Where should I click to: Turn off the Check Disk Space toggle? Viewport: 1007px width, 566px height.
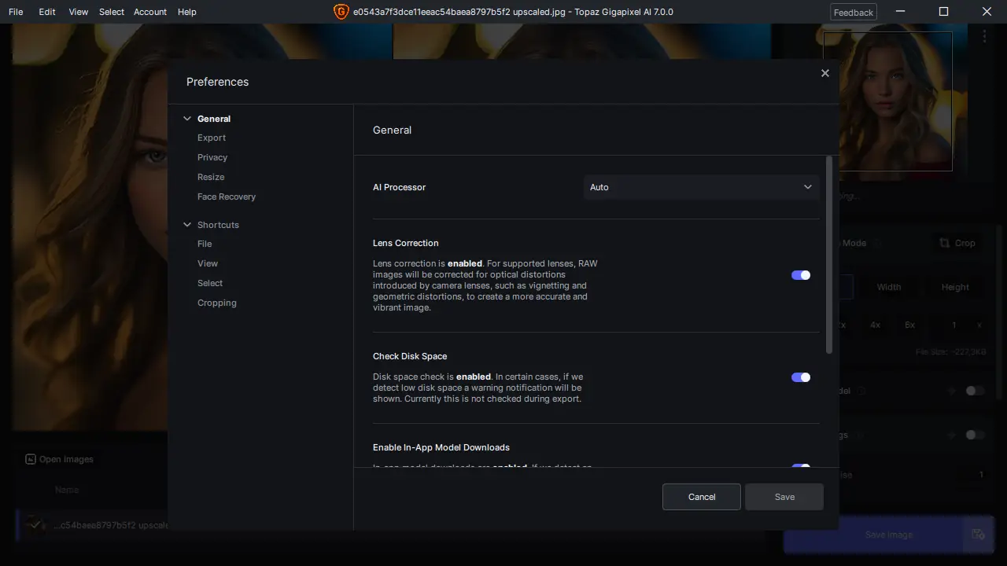click(801, 377)
